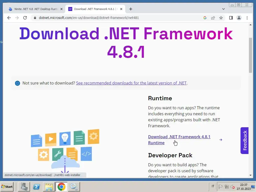The height and width of the screenshot is (192, 256).
Task: Close the Download .NET Framework tab
Action: click(121, 9)
